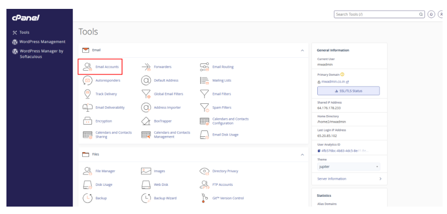Open the Email Deliverability mailbox icon
Screen dimensions: 447x214
87,108
